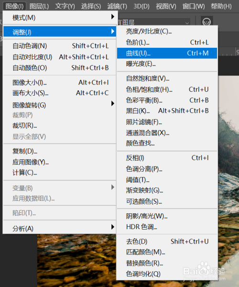Open 匹配颜色(M) dialog
The width and height of the screenshot is (239, 287).
point(167,252)
